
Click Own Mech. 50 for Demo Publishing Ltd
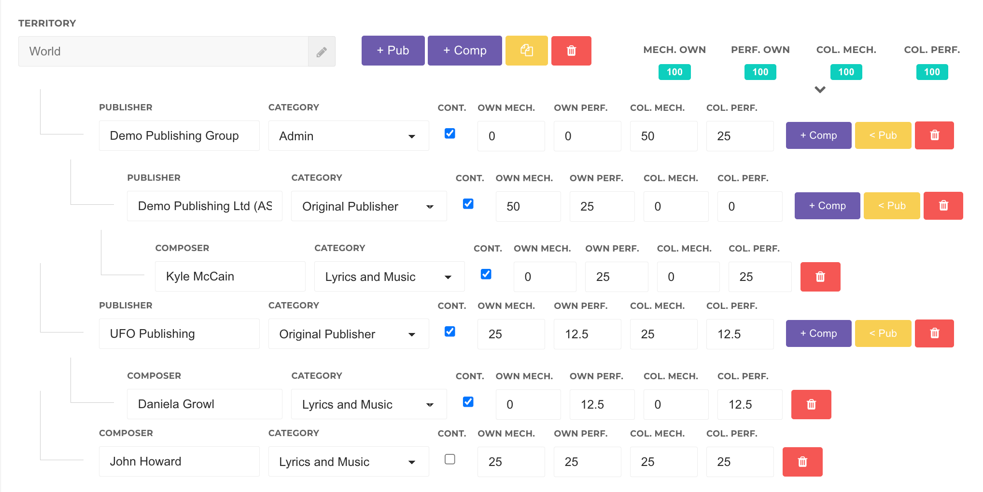pyautogui.click(x=528, y=206)
